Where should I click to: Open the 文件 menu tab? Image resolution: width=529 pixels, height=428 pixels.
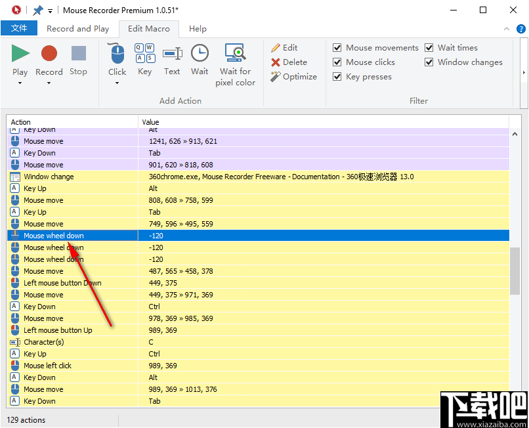[x=20, y=28]
